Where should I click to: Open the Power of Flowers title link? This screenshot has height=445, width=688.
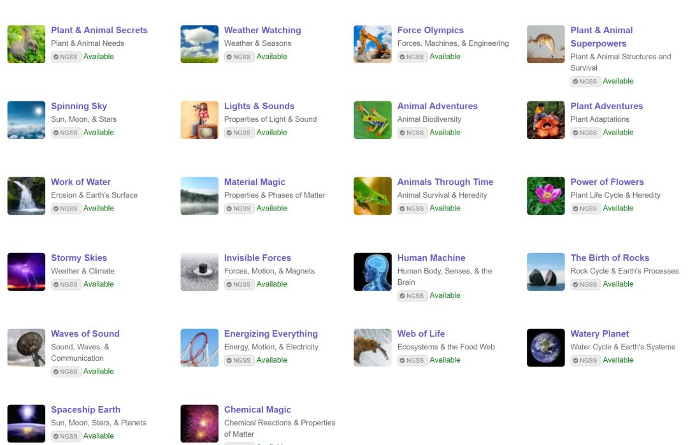(x=607, y=182)
